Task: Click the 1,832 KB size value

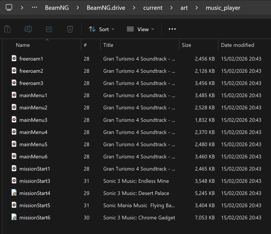Action: tap(205, 120)
